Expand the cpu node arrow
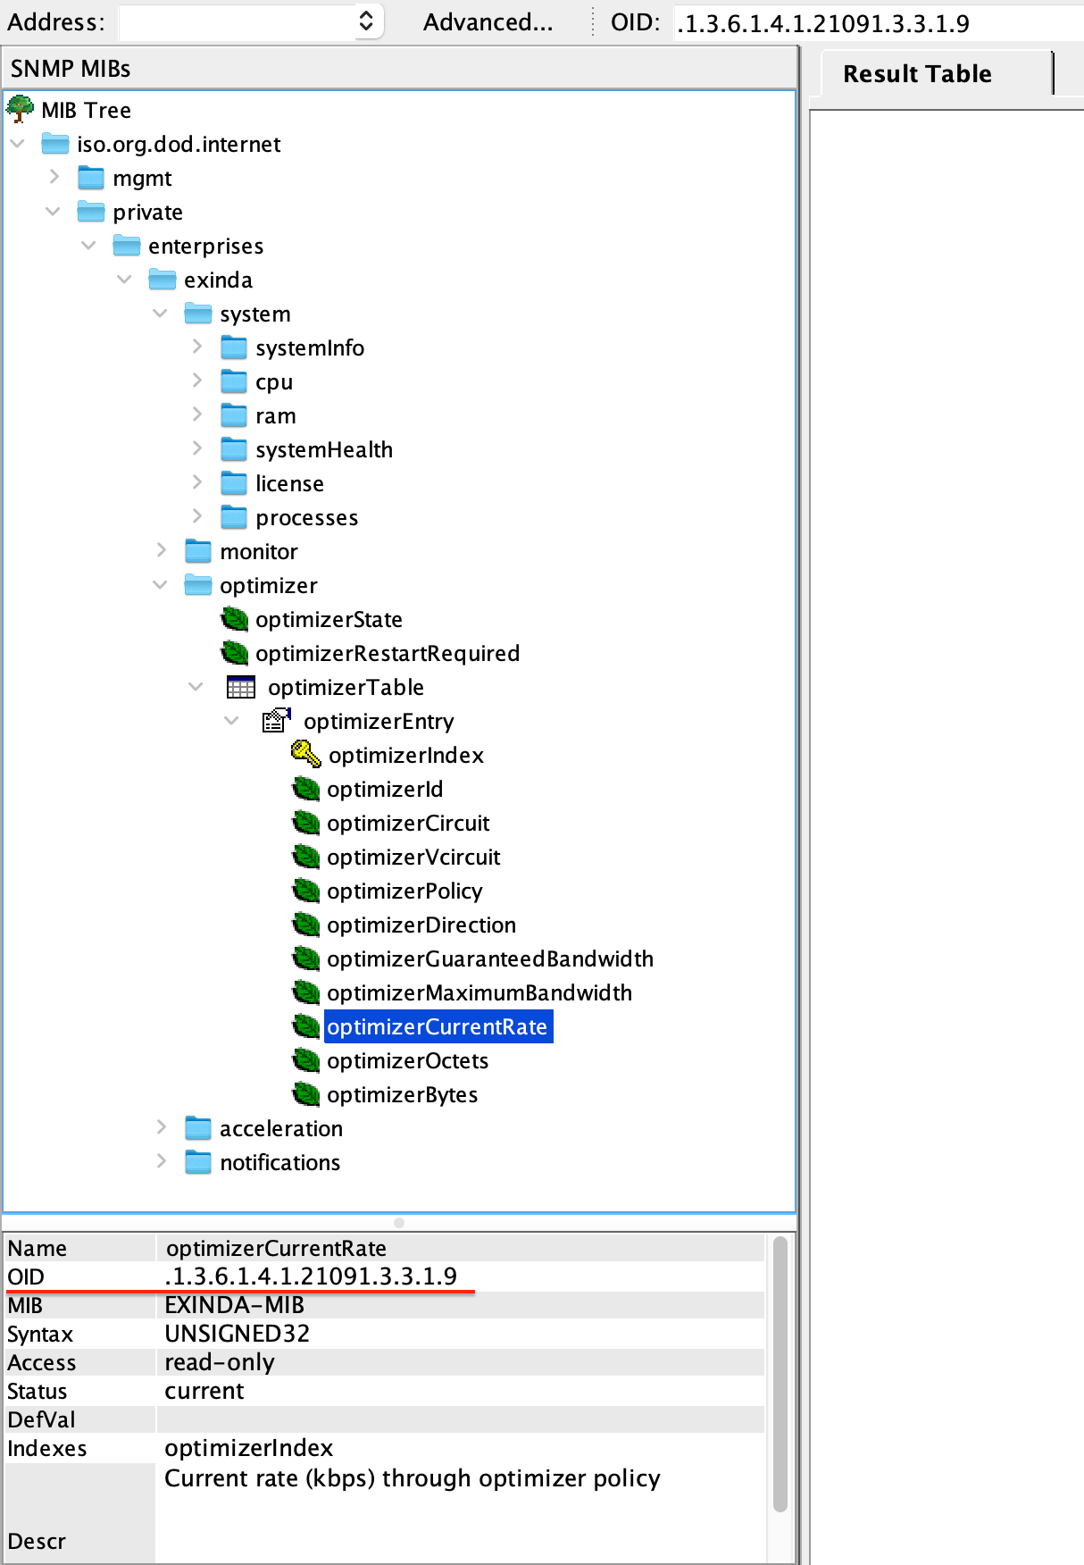This screenshot has width=1084, height=1565. 196,381
